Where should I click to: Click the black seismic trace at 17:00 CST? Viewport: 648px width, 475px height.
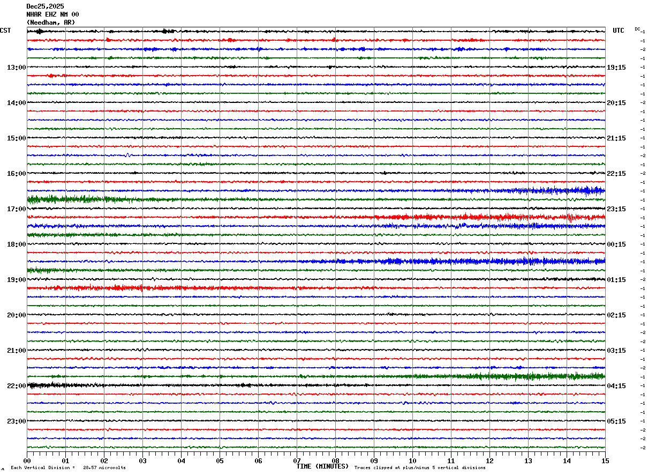[x=316, y=209]
